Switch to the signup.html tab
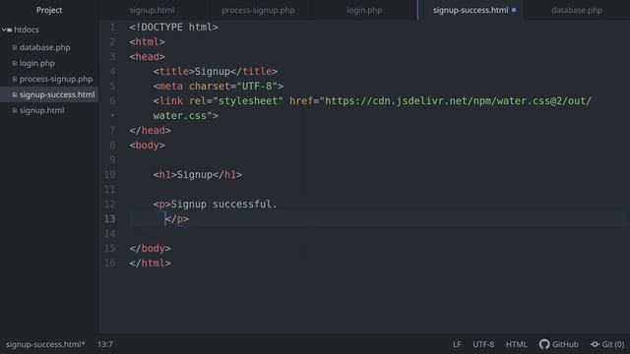 pyautogui.click(x=152, y=10)
